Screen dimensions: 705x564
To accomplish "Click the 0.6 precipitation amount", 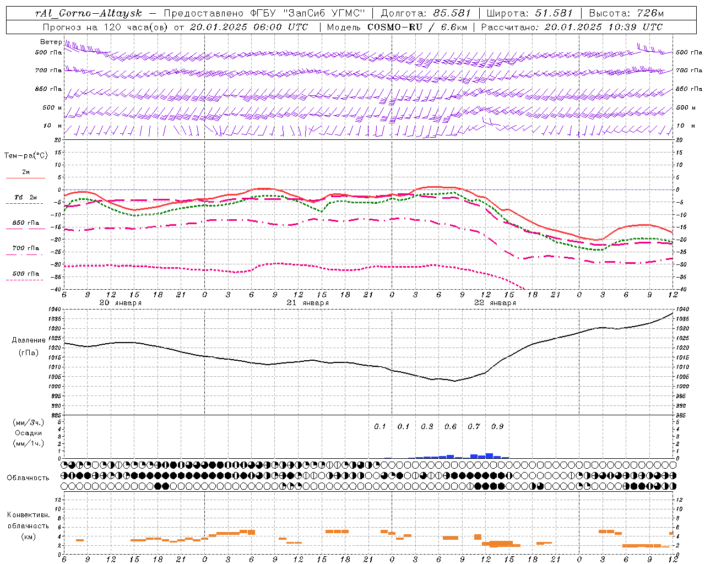I will coord(451,426).
